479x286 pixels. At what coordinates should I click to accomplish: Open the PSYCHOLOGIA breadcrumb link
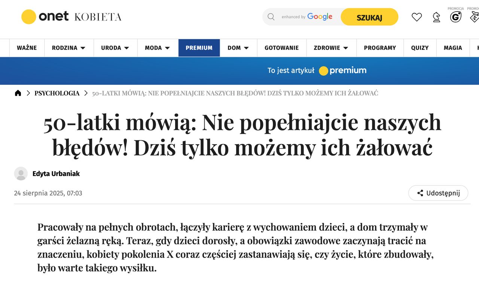point(57,93)
